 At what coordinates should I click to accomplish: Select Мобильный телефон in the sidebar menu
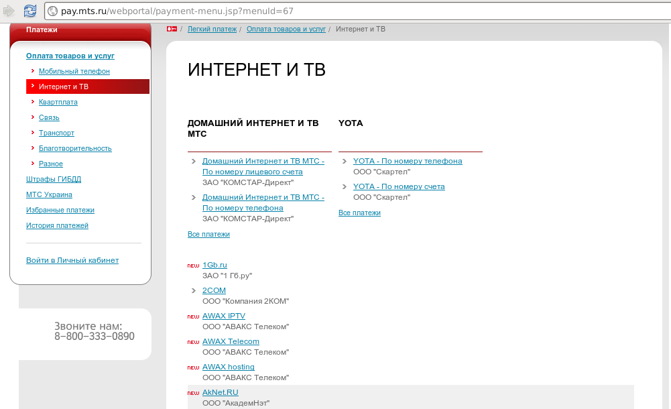click(x=74, y=71)
